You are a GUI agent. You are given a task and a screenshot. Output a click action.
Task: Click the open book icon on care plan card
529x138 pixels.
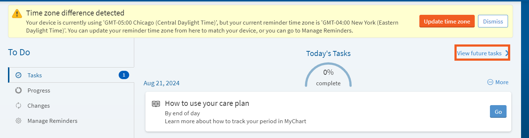click(x=156, y=104)
